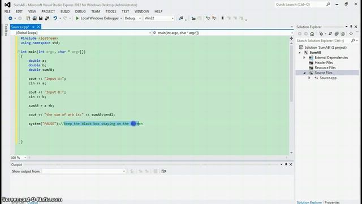The height and width of the screenshot is (204, 362).
Task: Click the Solution Explorer Home icon
Action: pos(312,34)
